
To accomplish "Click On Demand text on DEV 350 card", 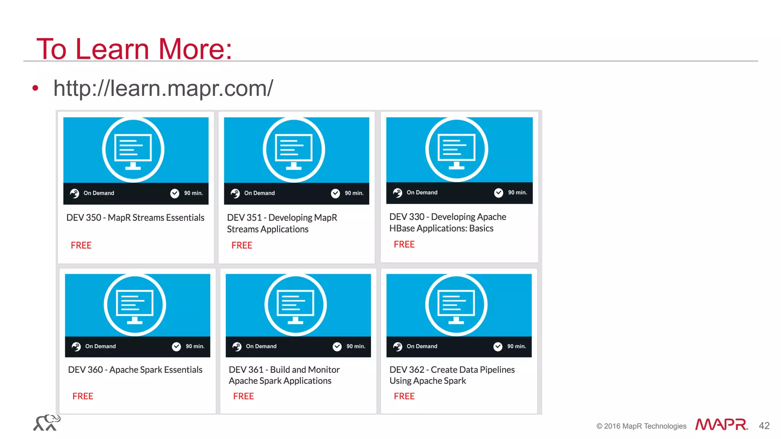I will point(99,193).
